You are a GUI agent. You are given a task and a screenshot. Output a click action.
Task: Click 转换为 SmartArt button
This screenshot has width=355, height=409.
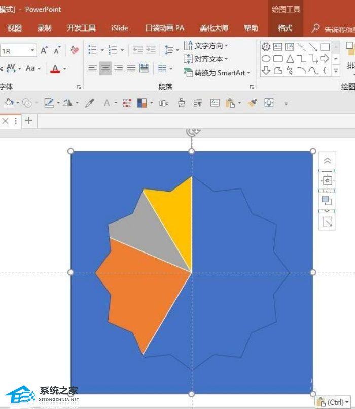coord(217,73)
